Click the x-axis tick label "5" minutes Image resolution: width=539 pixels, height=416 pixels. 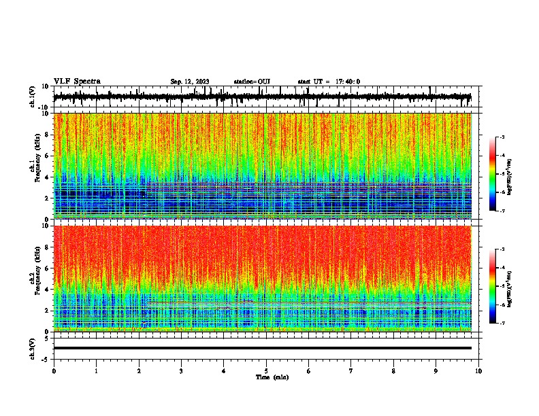[x=266, y=371]
